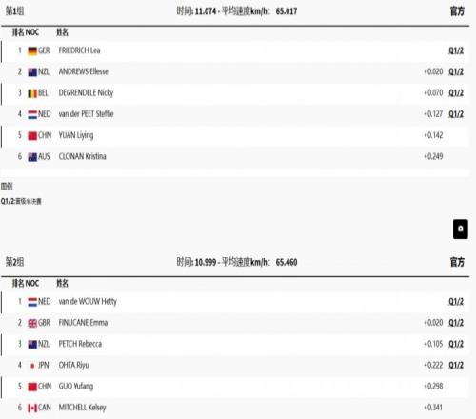The height and width of the screenshot is (419, 476).
Task: Click the China flag beside YUAN Liying
Action: [32, 136]
